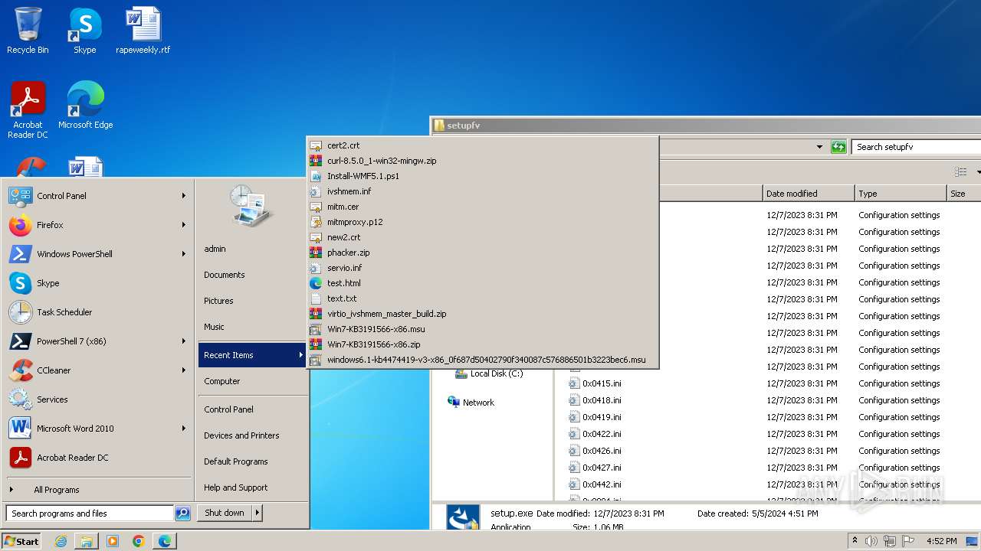Open mitm.cer from Recent Items

pos(482,207)
